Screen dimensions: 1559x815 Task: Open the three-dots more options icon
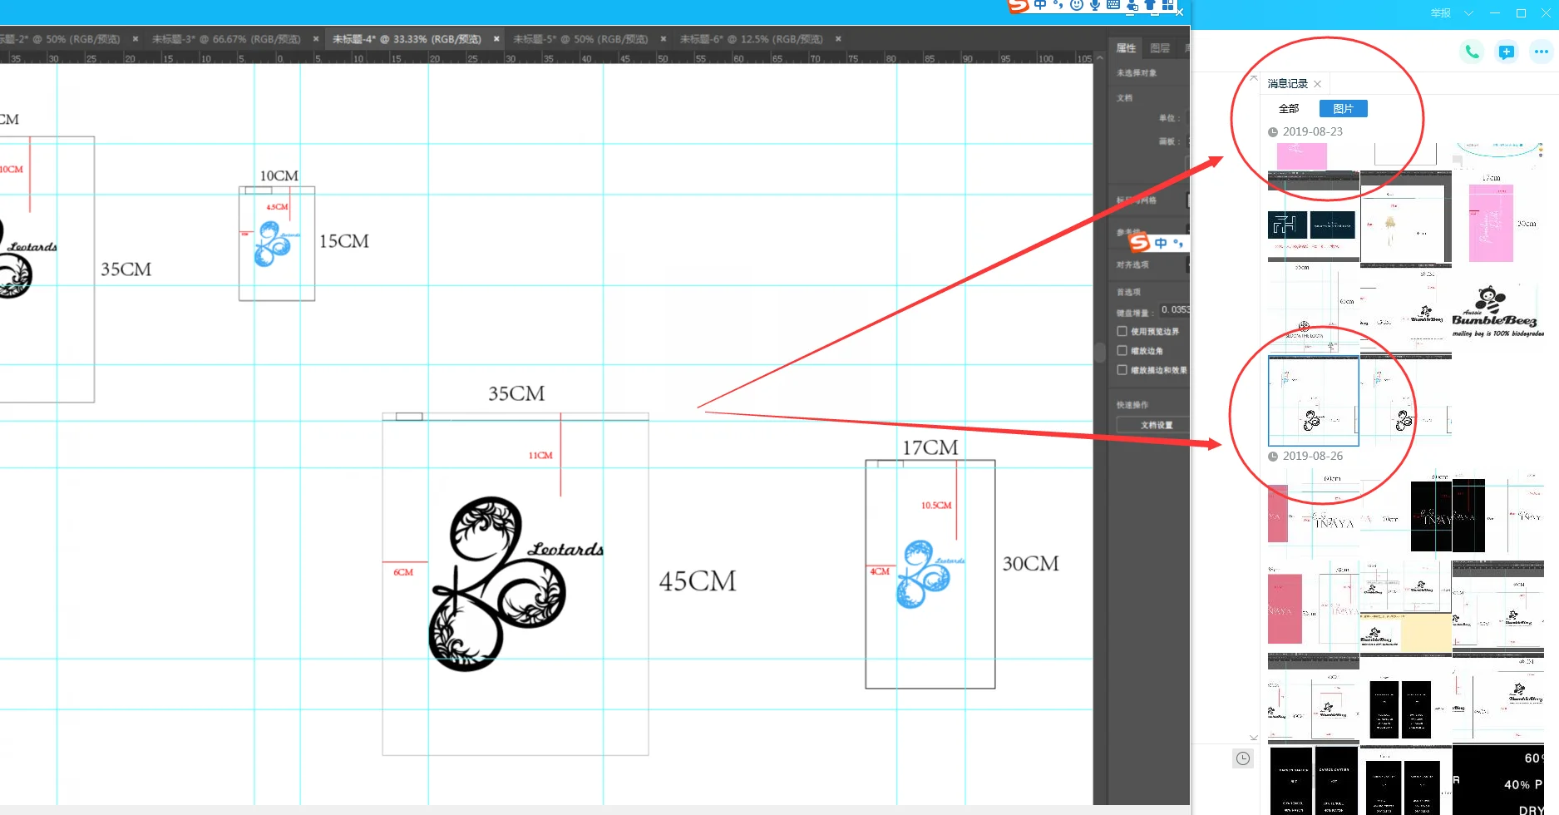(1541, 52)
